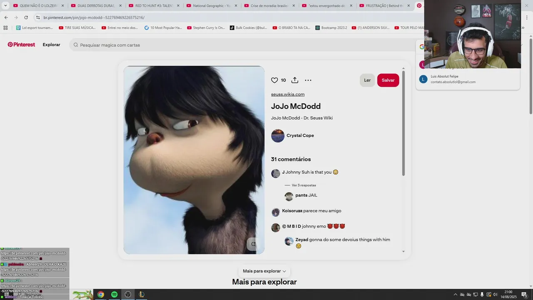Open League of Legends from the taskbar
This screenshot has width=533, height=300.
coord(142,295)
